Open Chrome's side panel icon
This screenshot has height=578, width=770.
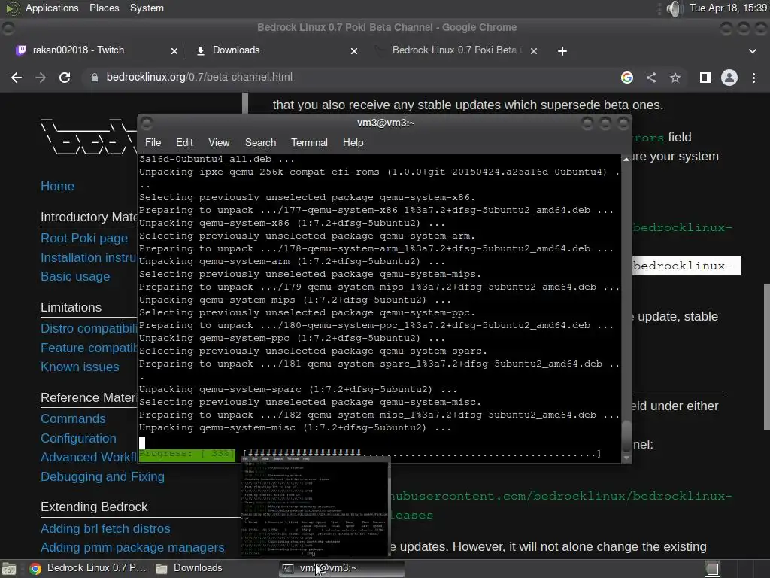point(705,78)
